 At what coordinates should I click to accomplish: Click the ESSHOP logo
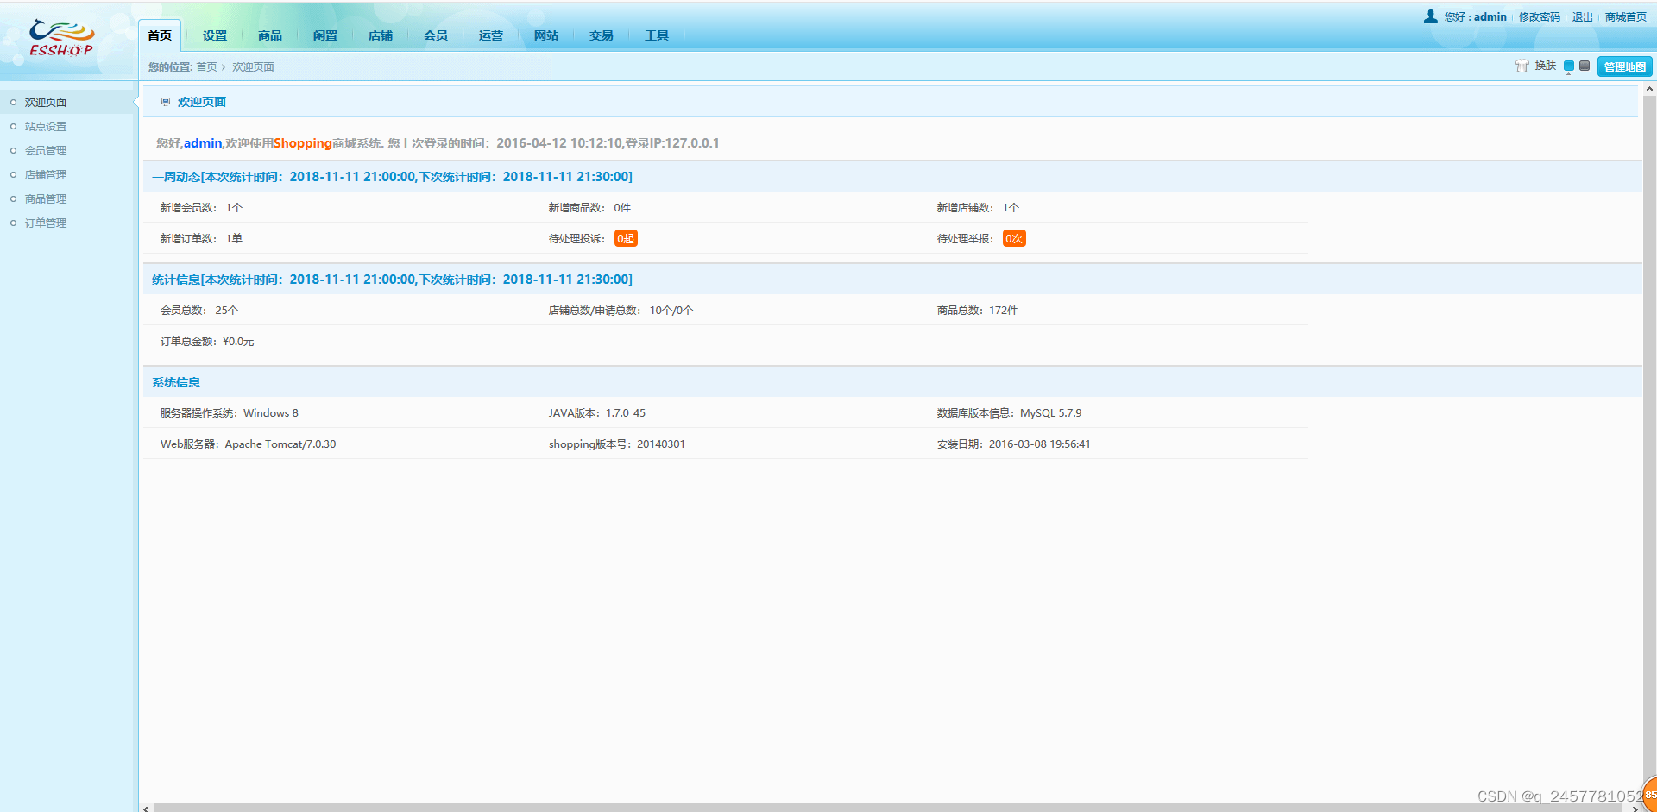pos(60,38)
